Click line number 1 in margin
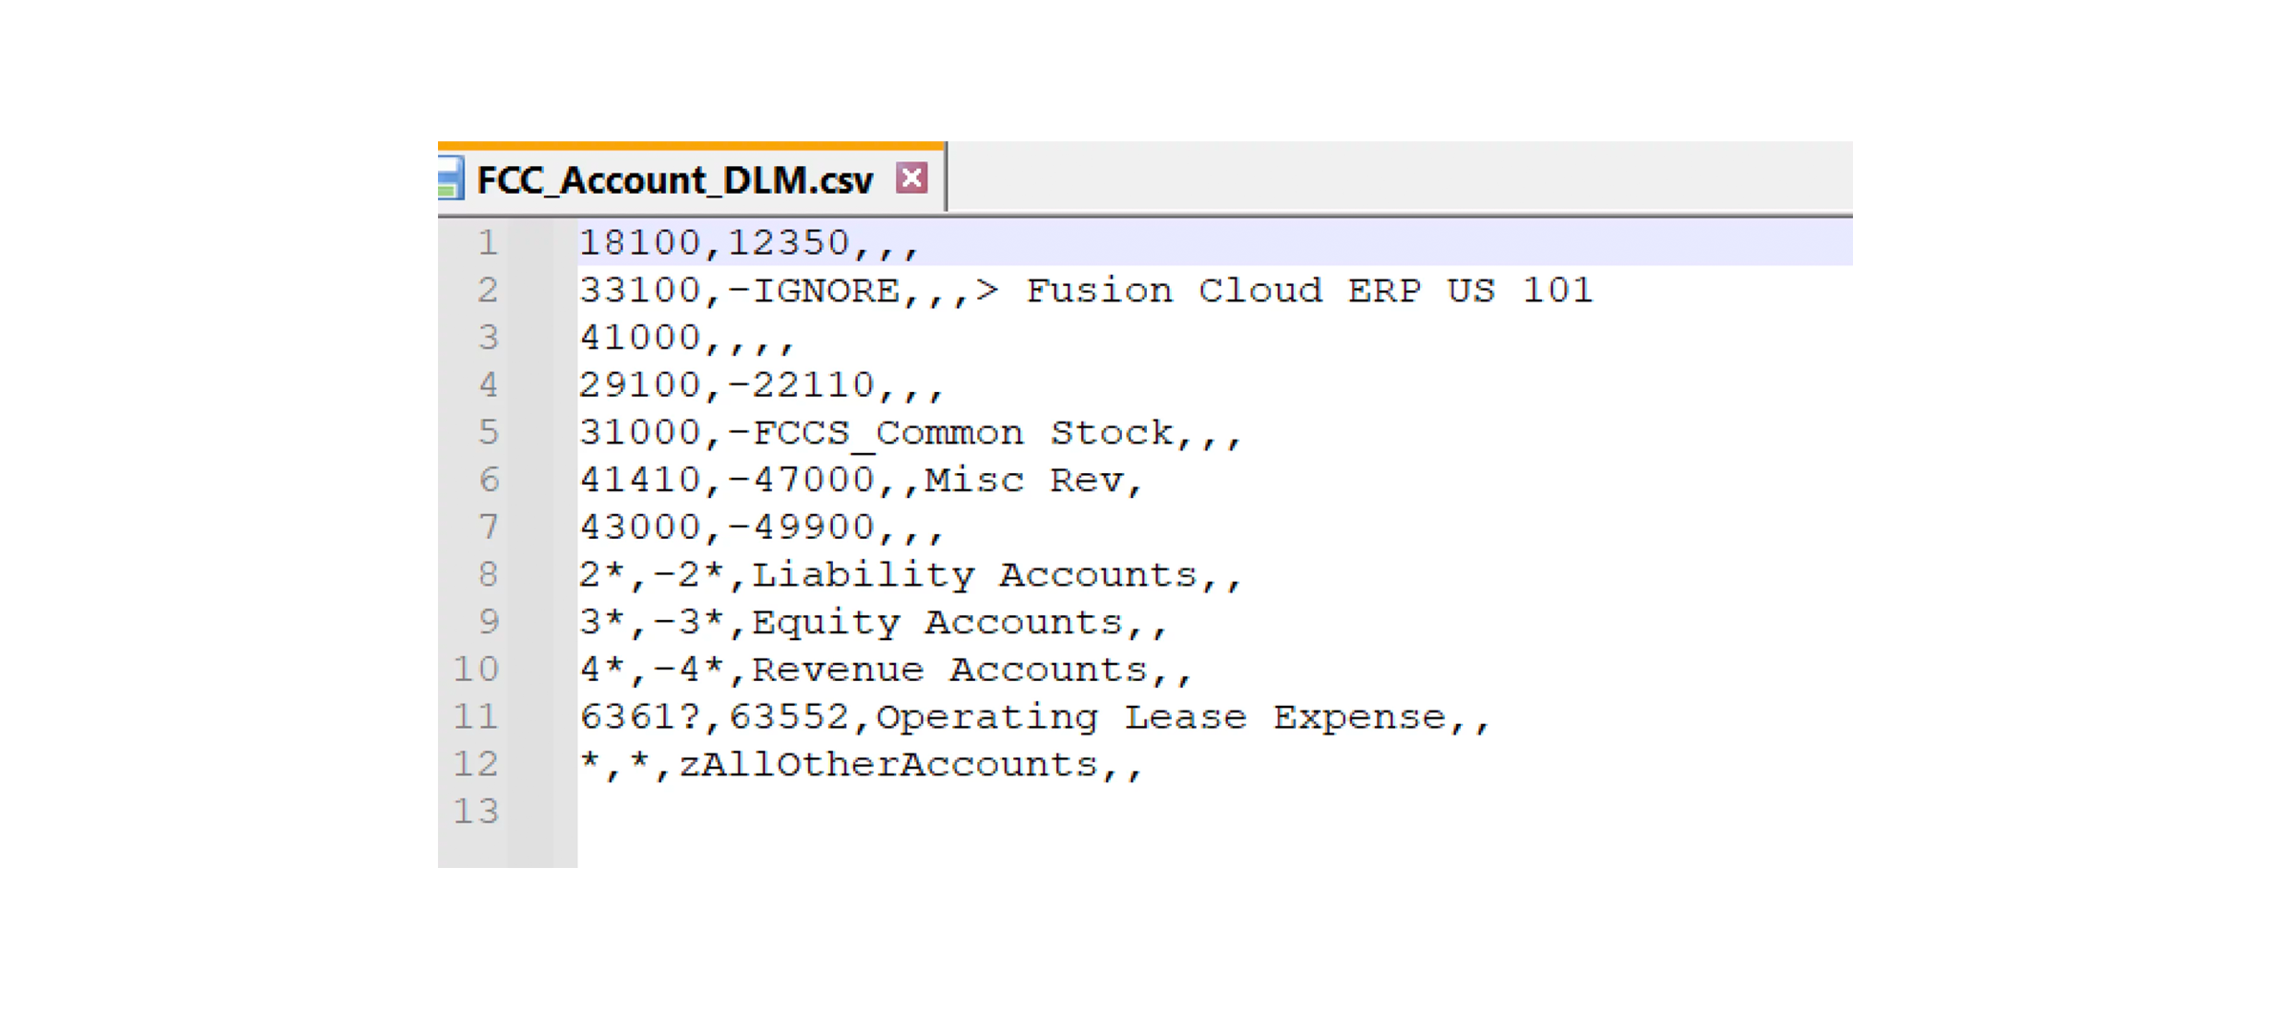This screenshot has width=2290, height=1013. tap(488, 243)
